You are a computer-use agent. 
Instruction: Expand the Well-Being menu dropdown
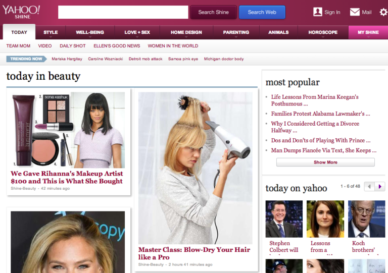coord(90,32)
